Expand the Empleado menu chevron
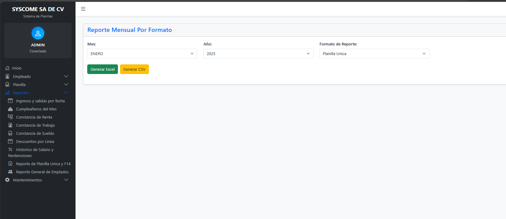Viewport: 506px width, 219px height. tap(66, 76)
